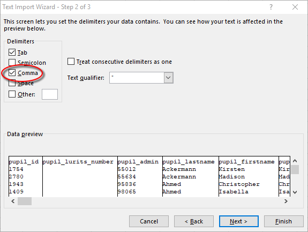Click the value 55634 in preview
Viewport: 308px width, 232px height.
pos(127,177)
